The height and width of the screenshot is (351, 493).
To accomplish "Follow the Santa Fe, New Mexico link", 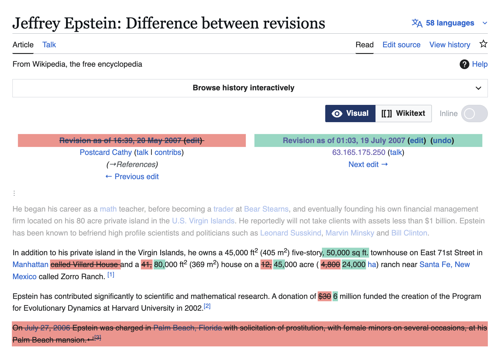I will (444, 265).
